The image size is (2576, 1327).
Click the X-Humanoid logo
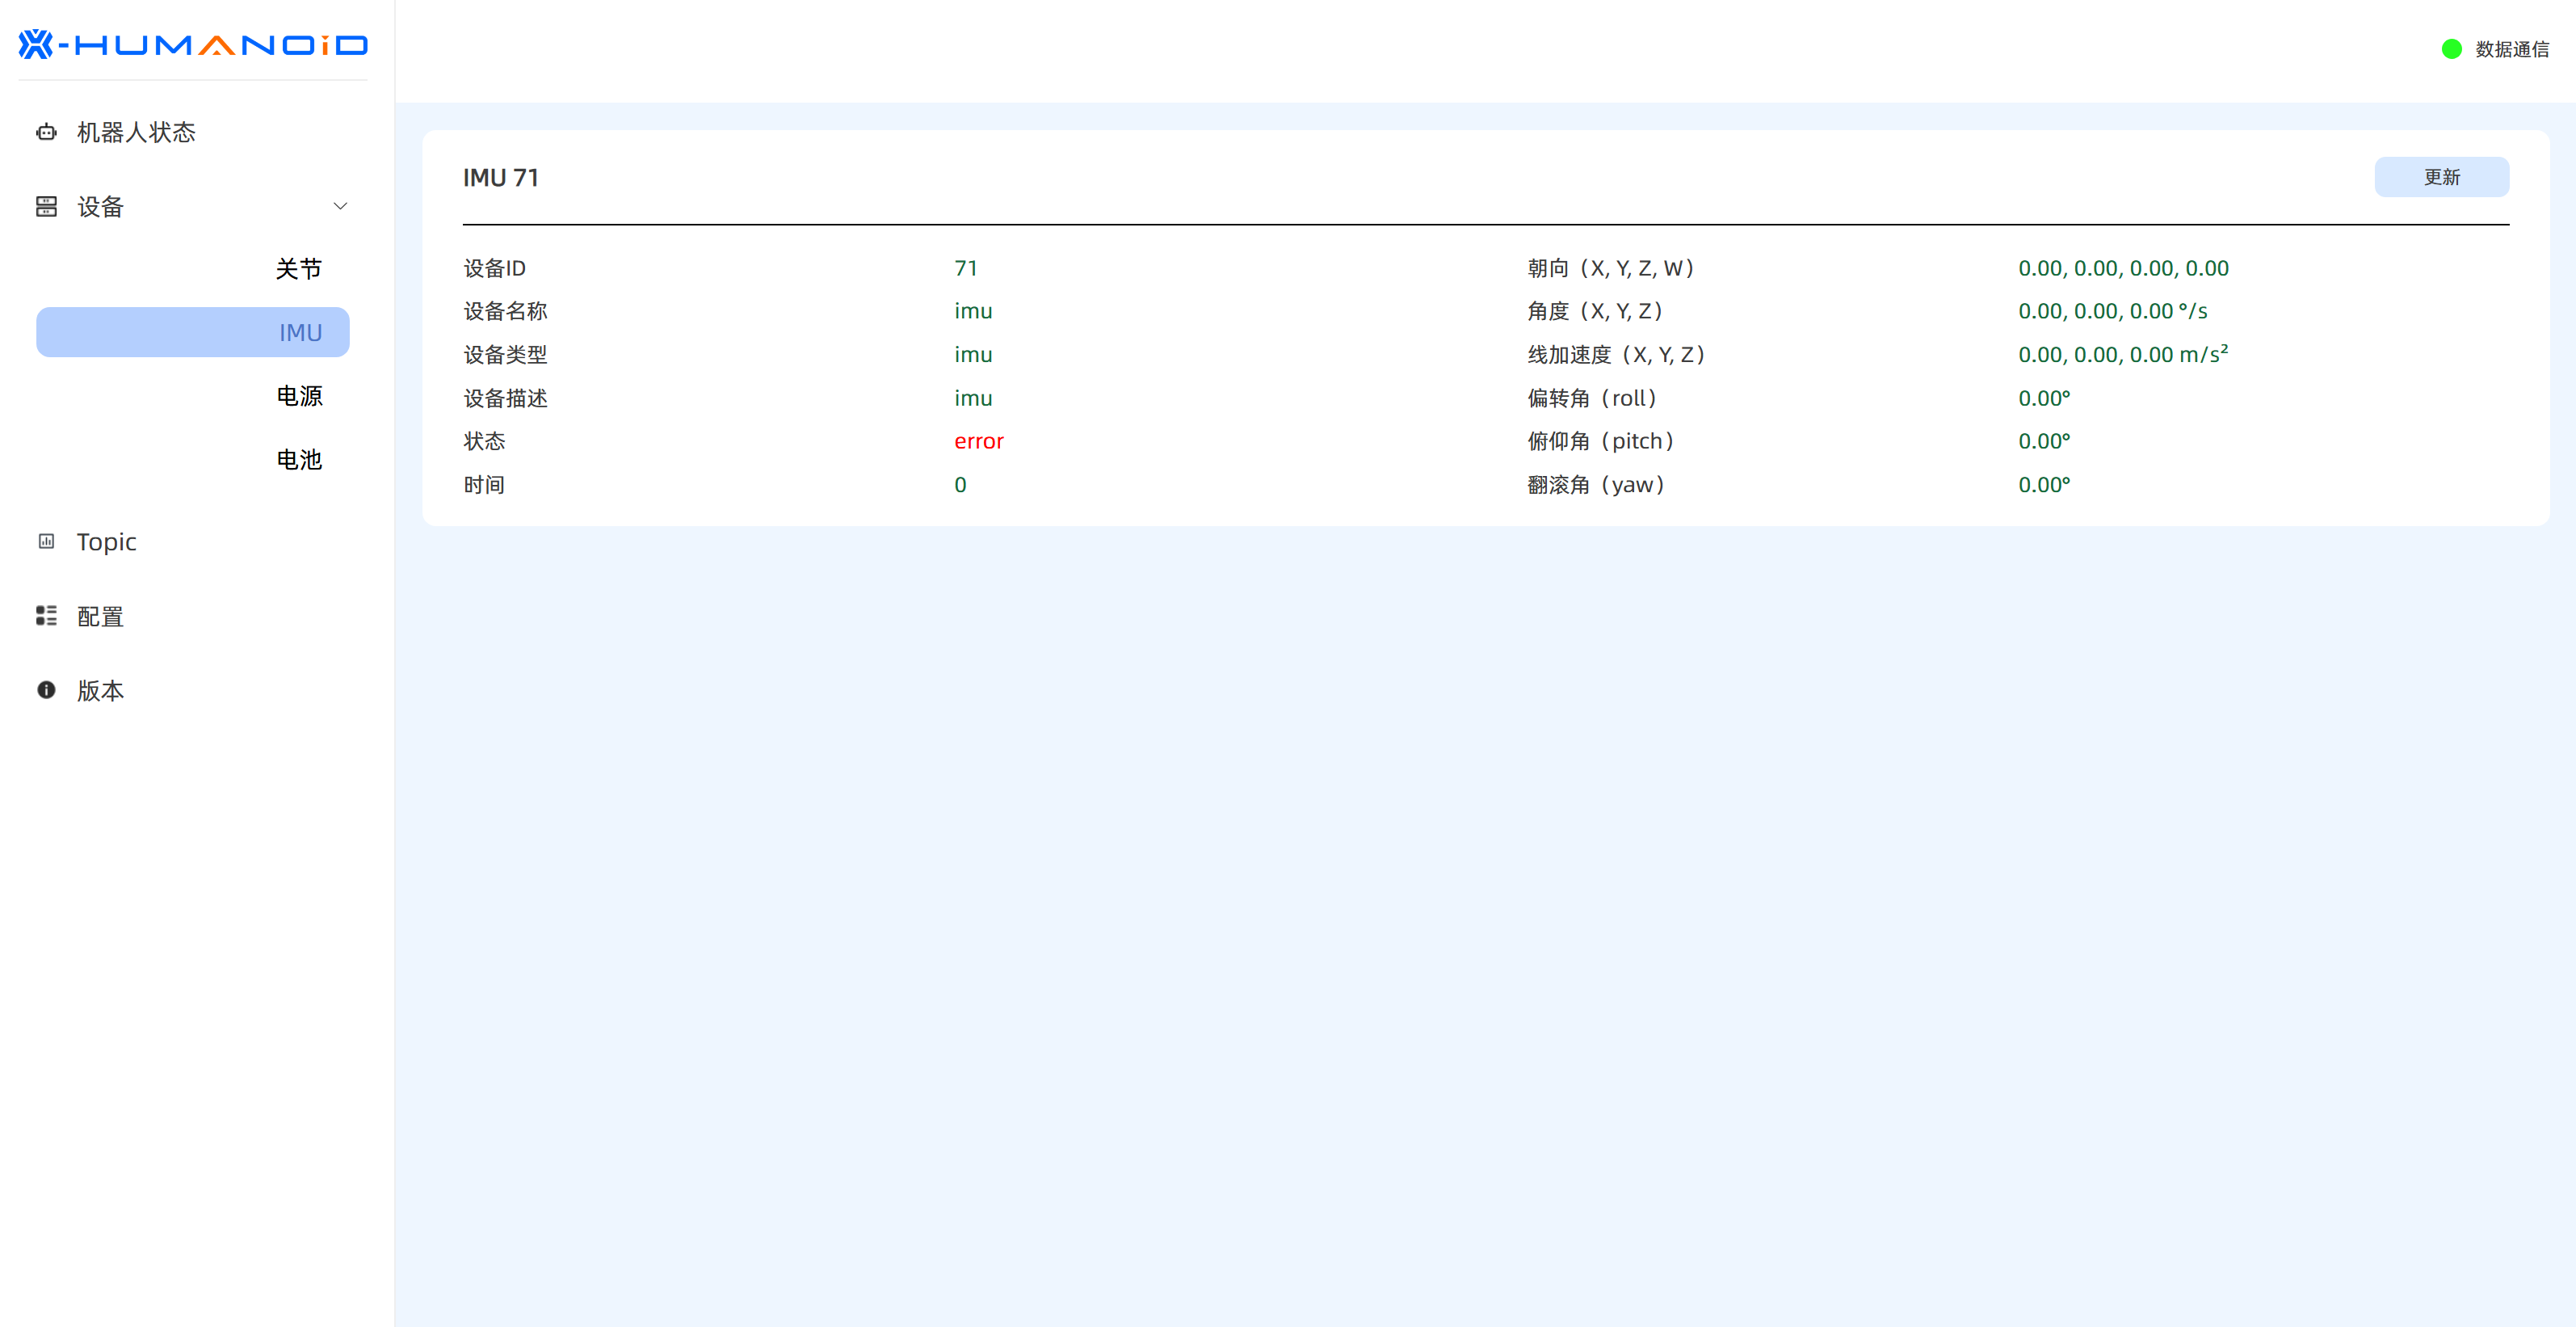pyautogui.click(x=193, y=45)
